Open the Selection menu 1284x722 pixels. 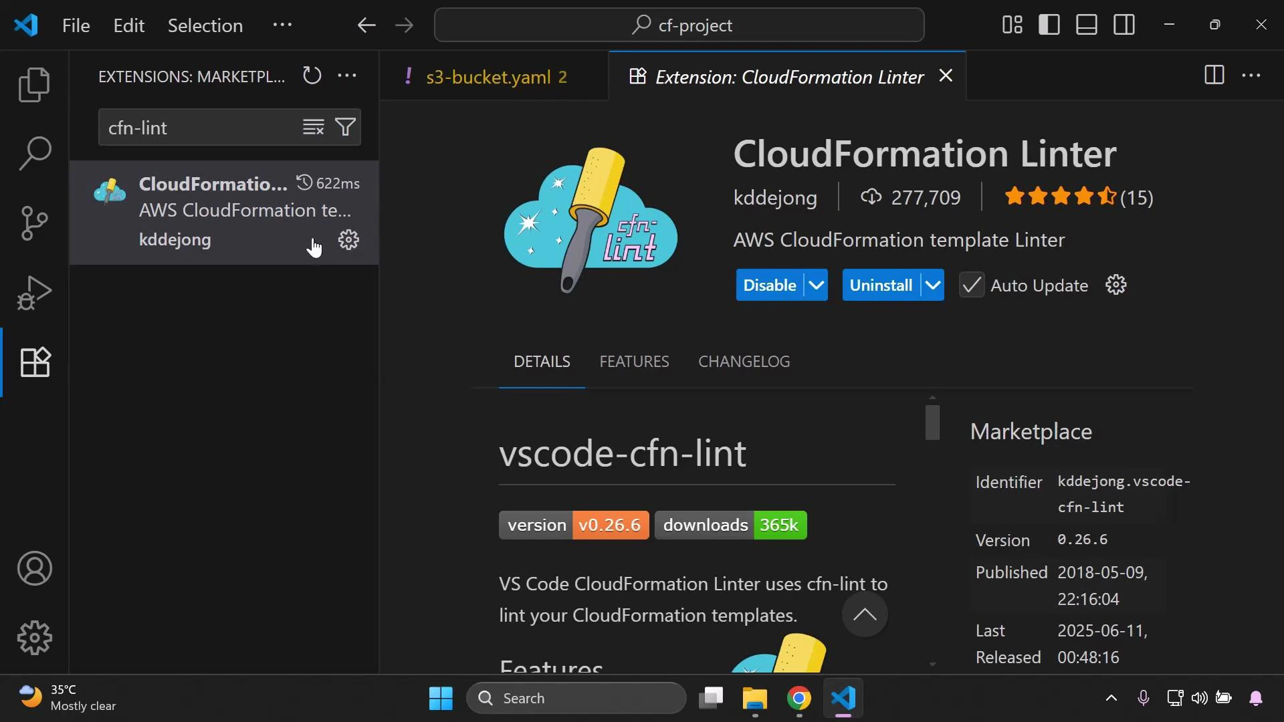click(205, 25)
